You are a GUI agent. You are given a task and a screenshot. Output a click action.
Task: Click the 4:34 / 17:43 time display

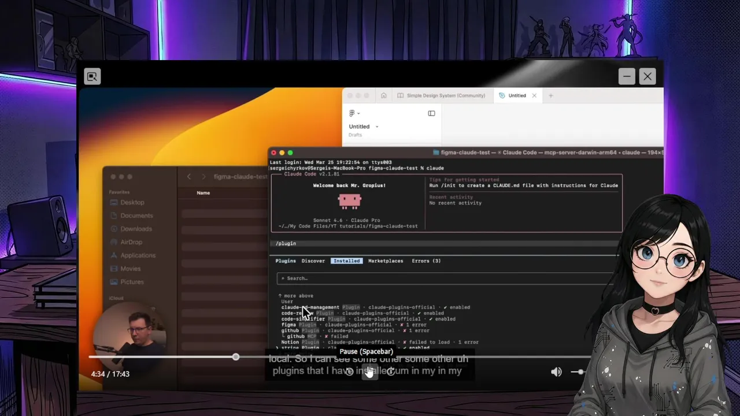click(110, 374)
